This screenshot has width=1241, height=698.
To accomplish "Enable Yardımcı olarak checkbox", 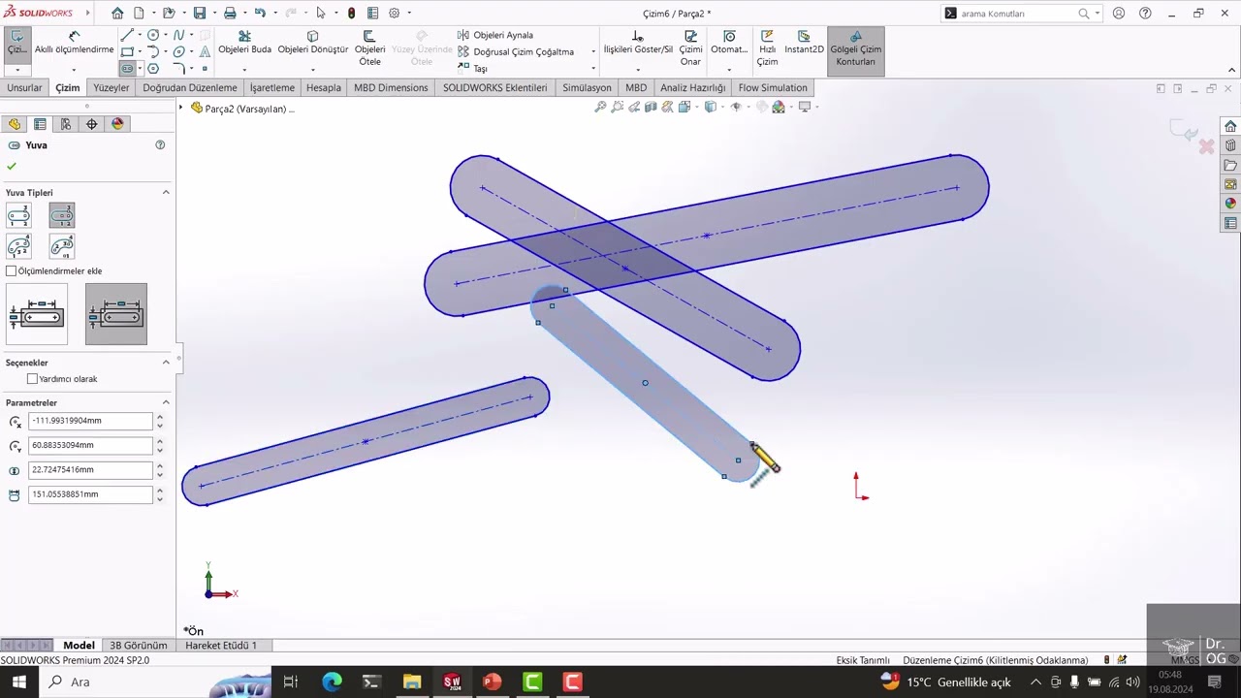I will [33, 379].
